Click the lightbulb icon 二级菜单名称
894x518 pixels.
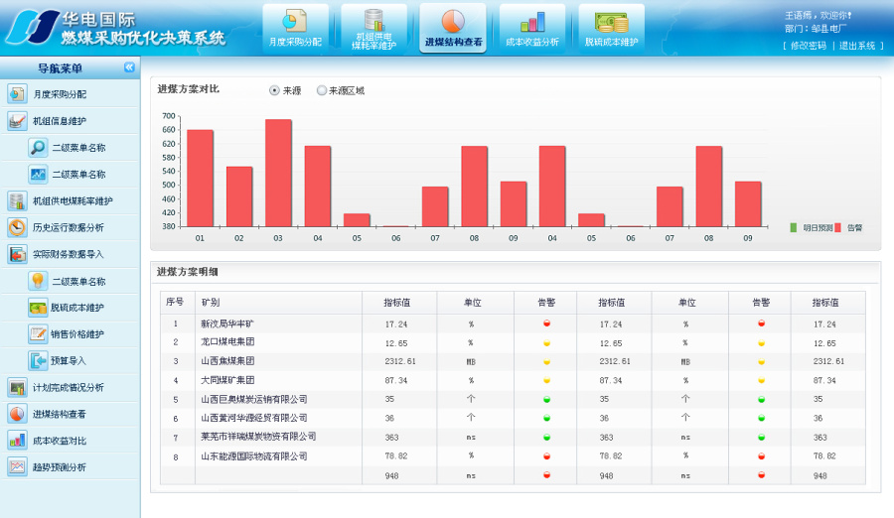38,281
